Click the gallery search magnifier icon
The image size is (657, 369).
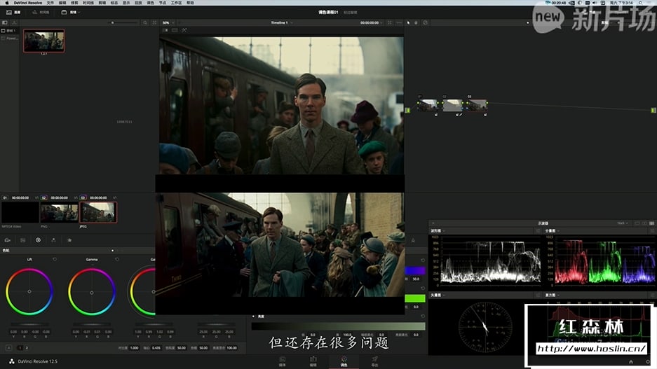coord(145,22)
